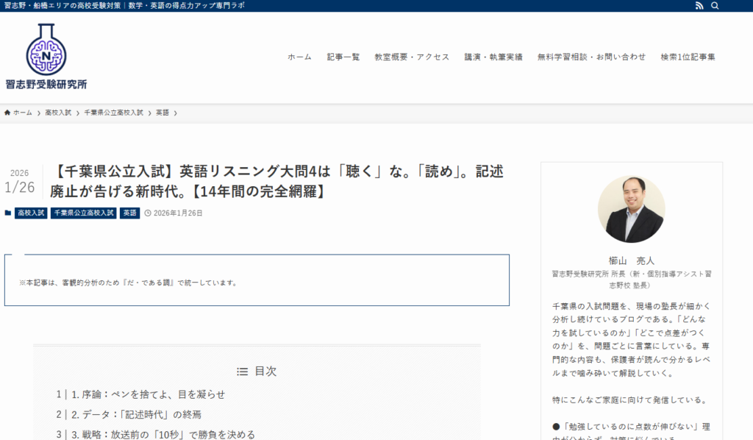Image resolution: width=753 pixels, height=440 pixels.
Task: Go to 教室概要・アクセス page
Action: pos(412,57)
